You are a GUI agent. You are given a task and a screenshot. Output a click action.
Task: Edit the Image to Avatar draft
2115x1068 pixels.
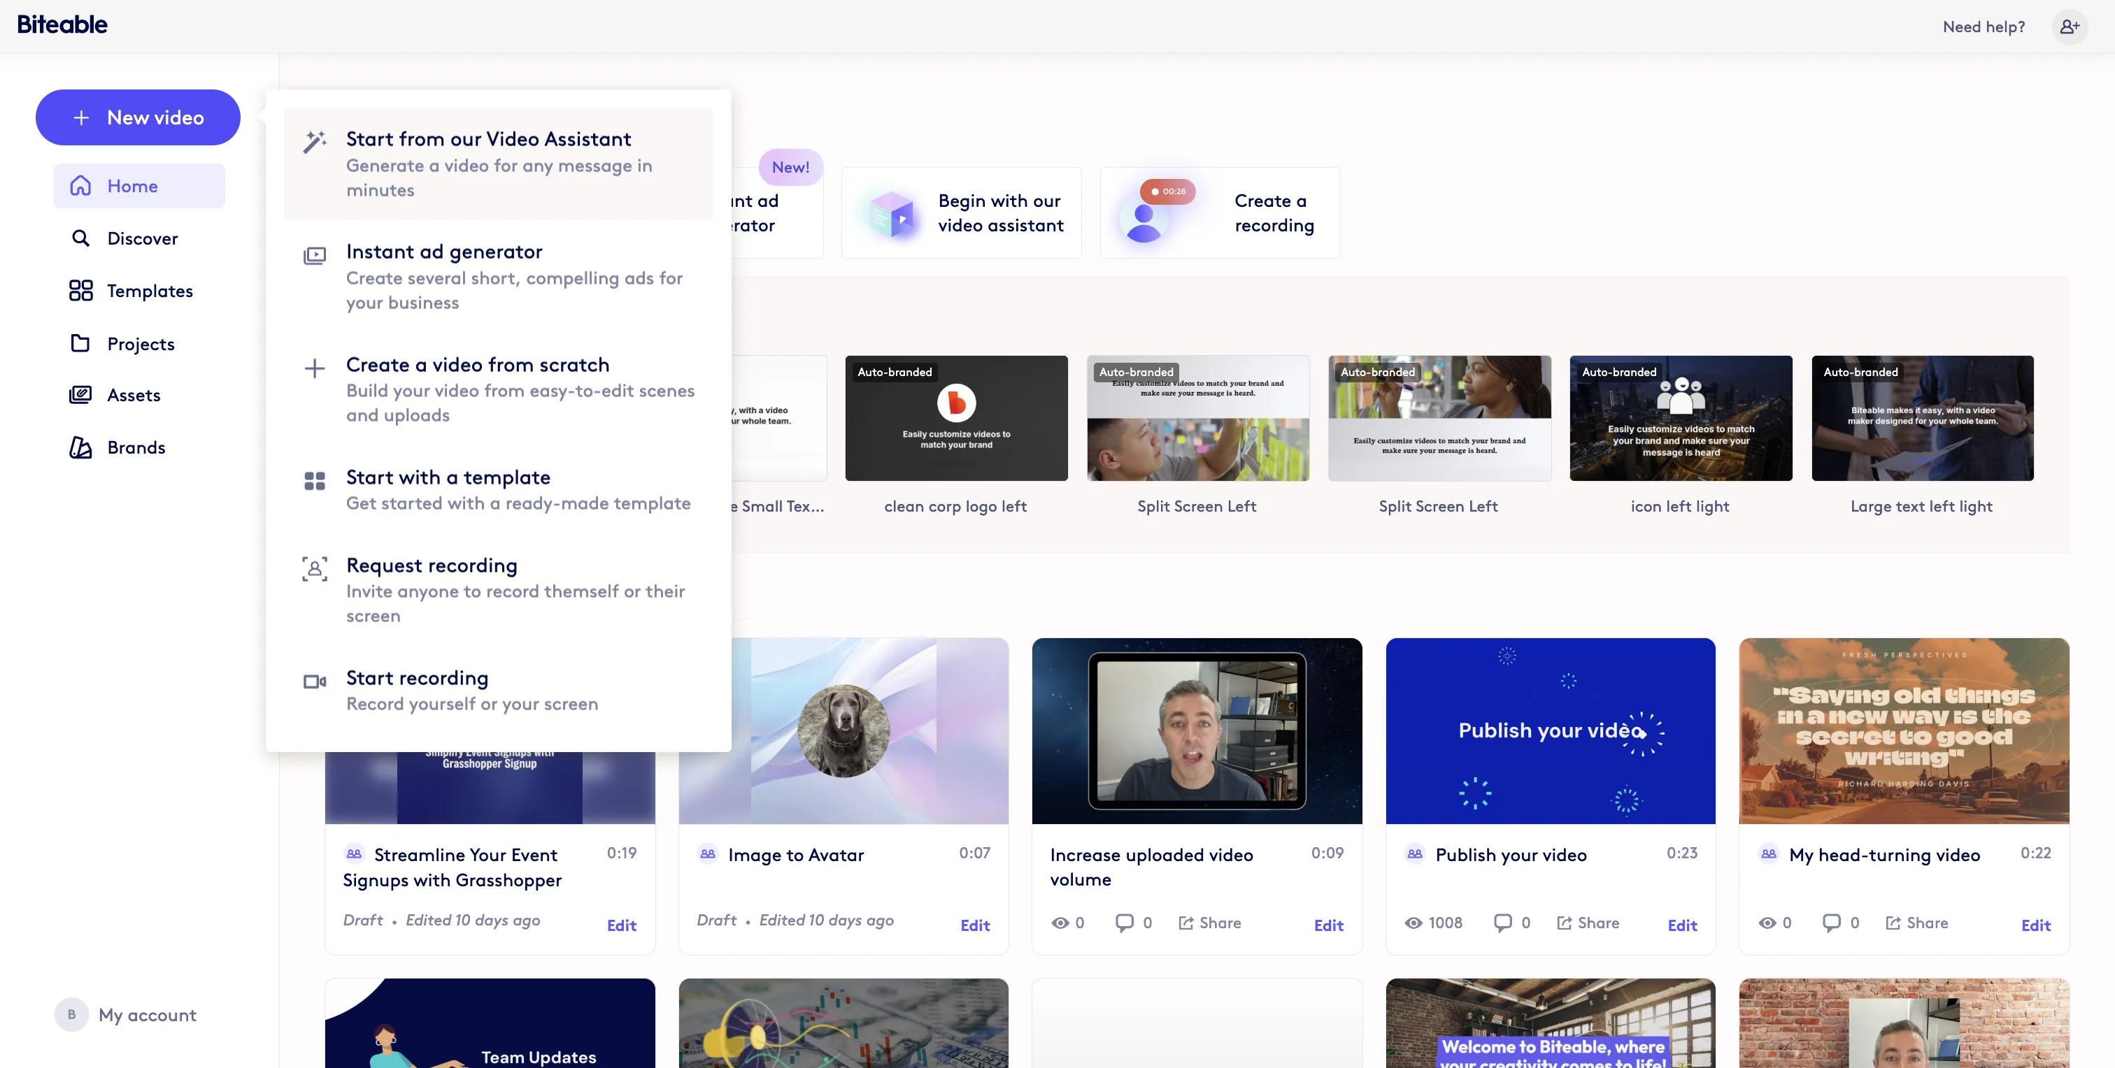click(974, 925)
